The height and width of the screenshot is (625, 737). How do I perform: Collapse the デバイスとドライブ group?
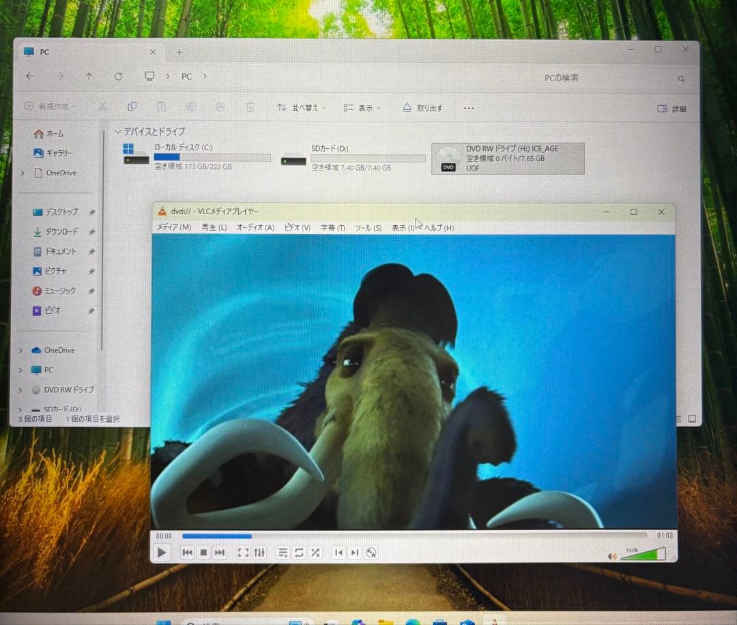point(118,132)
